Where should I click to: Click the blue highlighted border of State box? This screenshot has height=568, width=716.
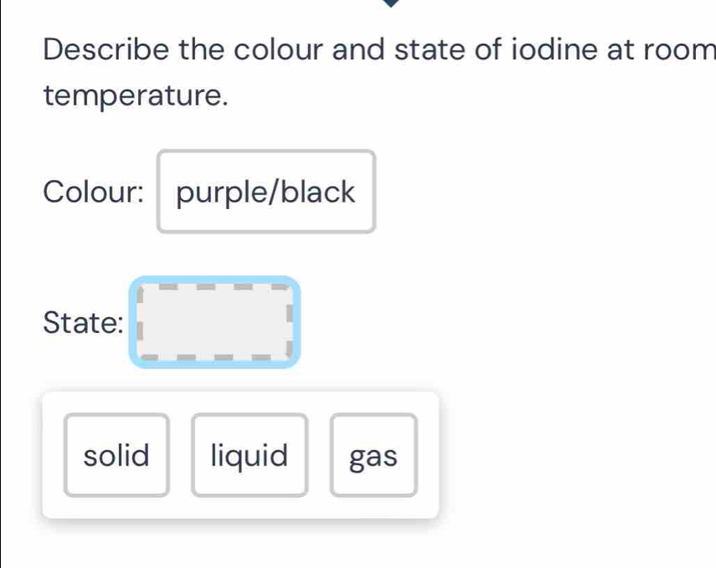pos(214,279)
